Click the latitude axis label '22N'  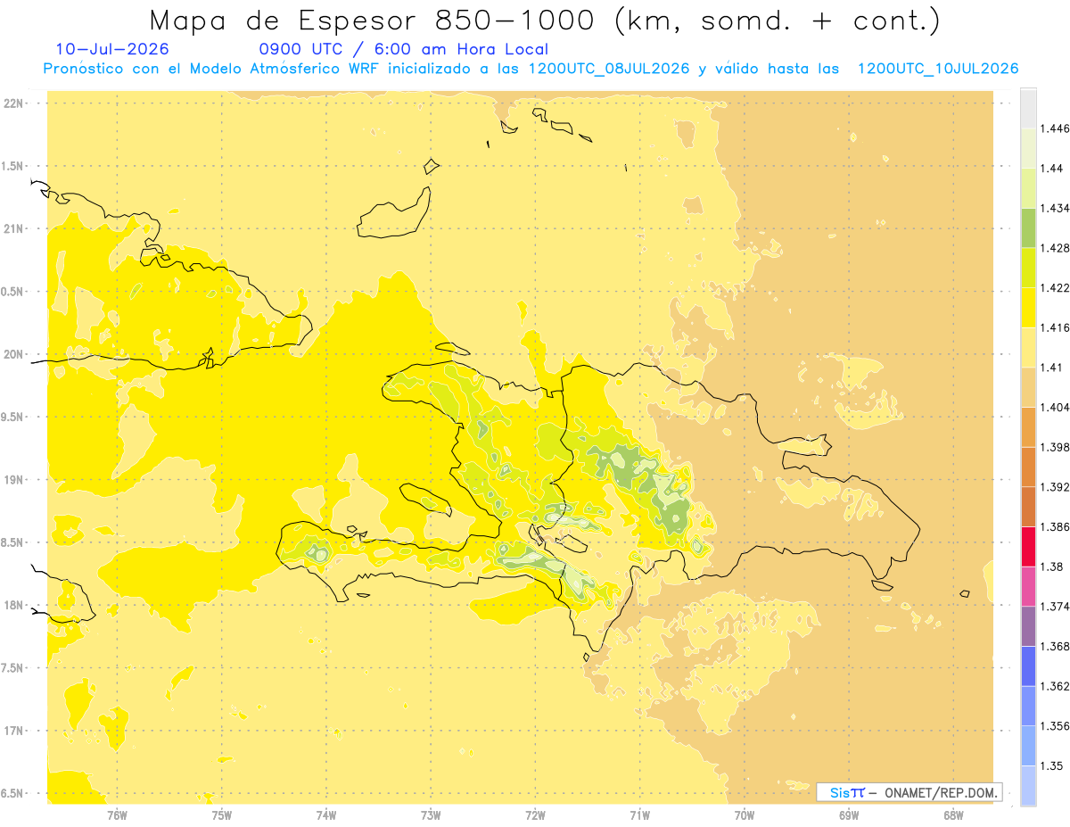pos(14,103)
